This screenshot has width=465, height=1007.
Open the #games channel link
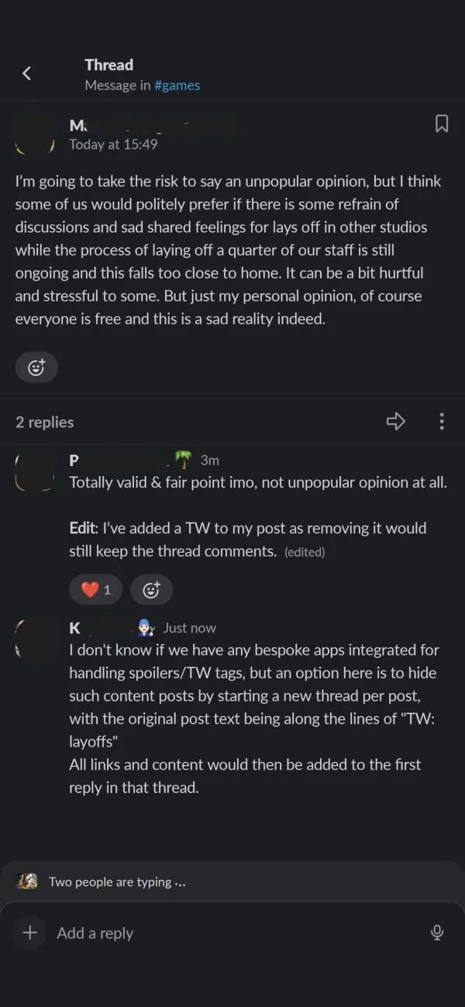coord(177,86)
